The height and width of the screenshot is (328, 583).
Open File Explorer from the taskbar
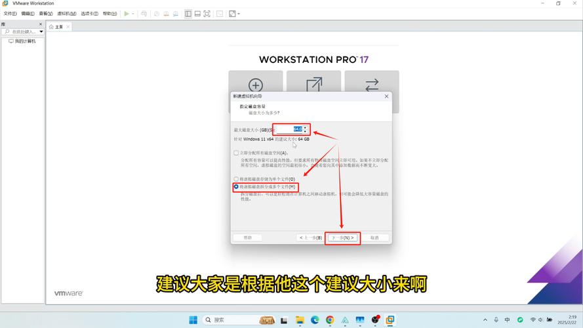pyautogui.click(x=300, y=320)
